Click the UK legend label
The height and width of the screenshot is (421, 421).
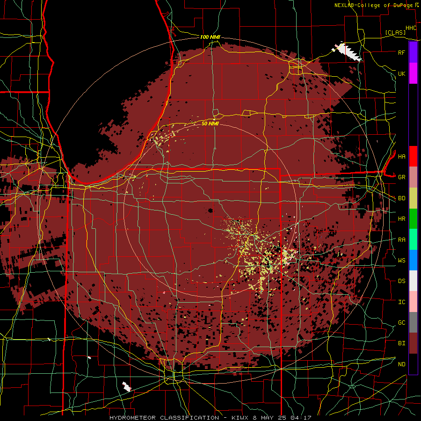coord(401,73)
